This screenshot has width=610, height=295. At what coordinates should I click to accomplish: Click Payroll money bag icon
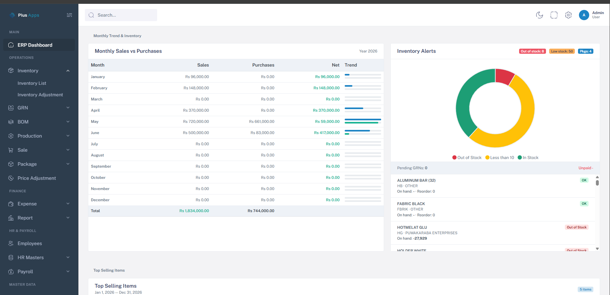[x=11, y=272]
